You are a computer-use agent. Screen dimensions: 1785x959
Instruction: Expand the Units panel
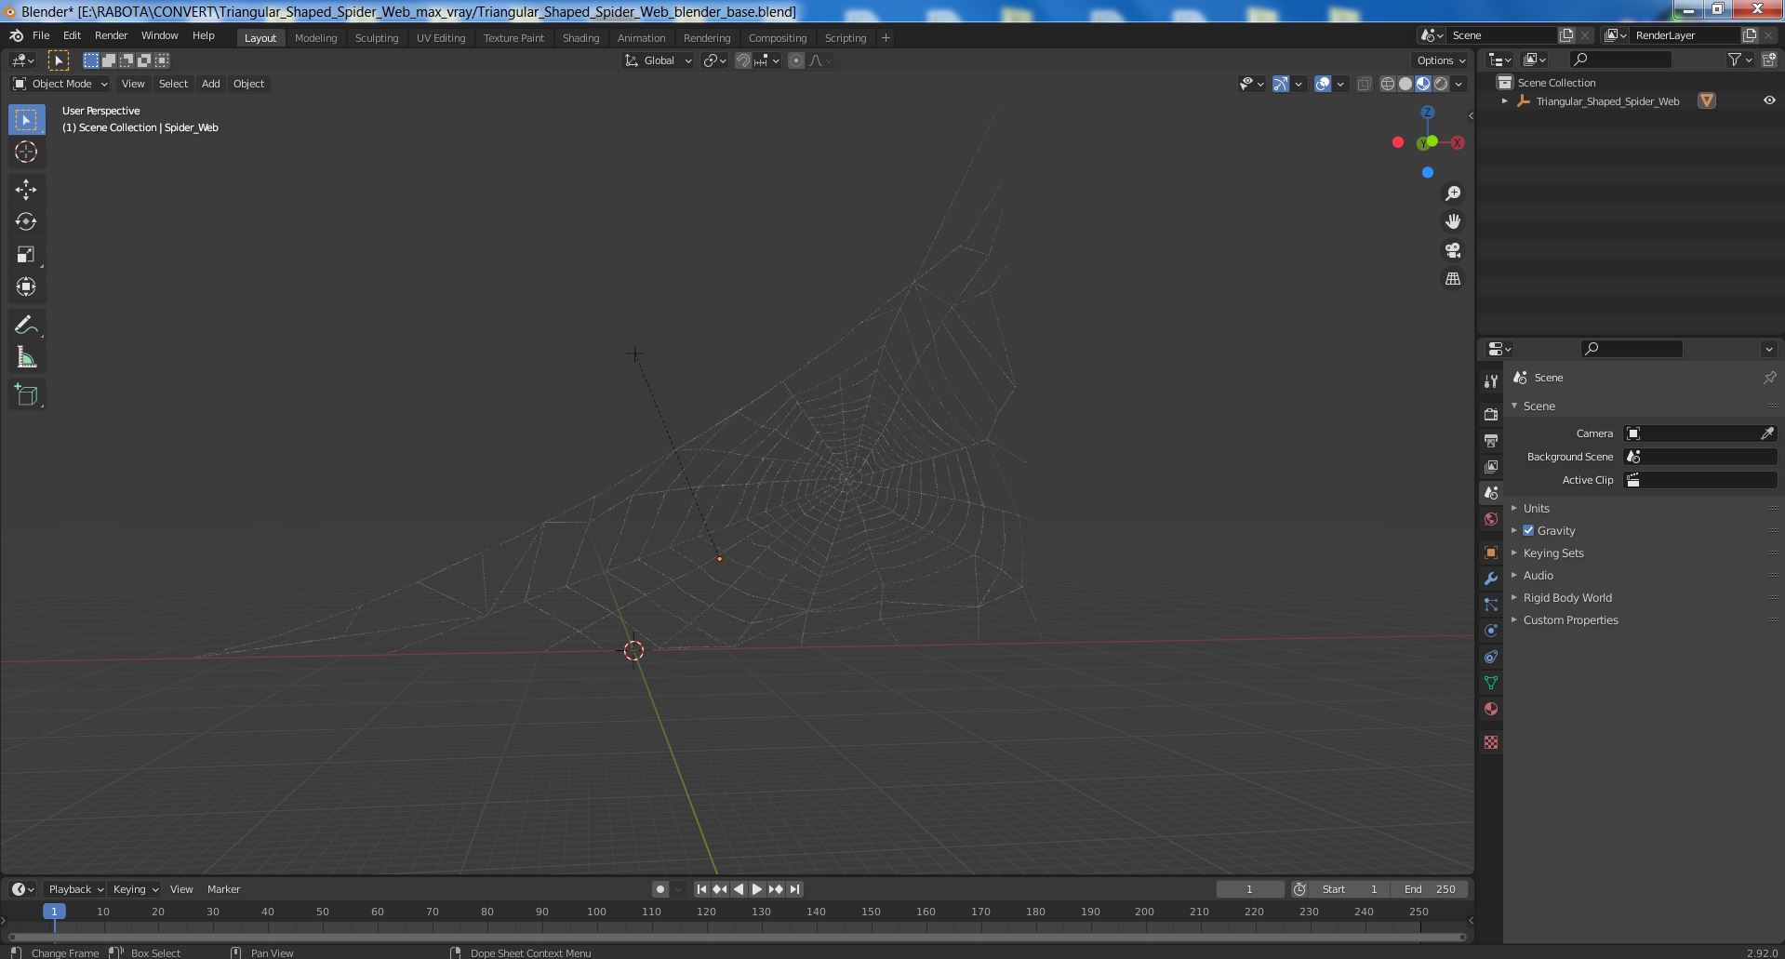point(1536,508)
